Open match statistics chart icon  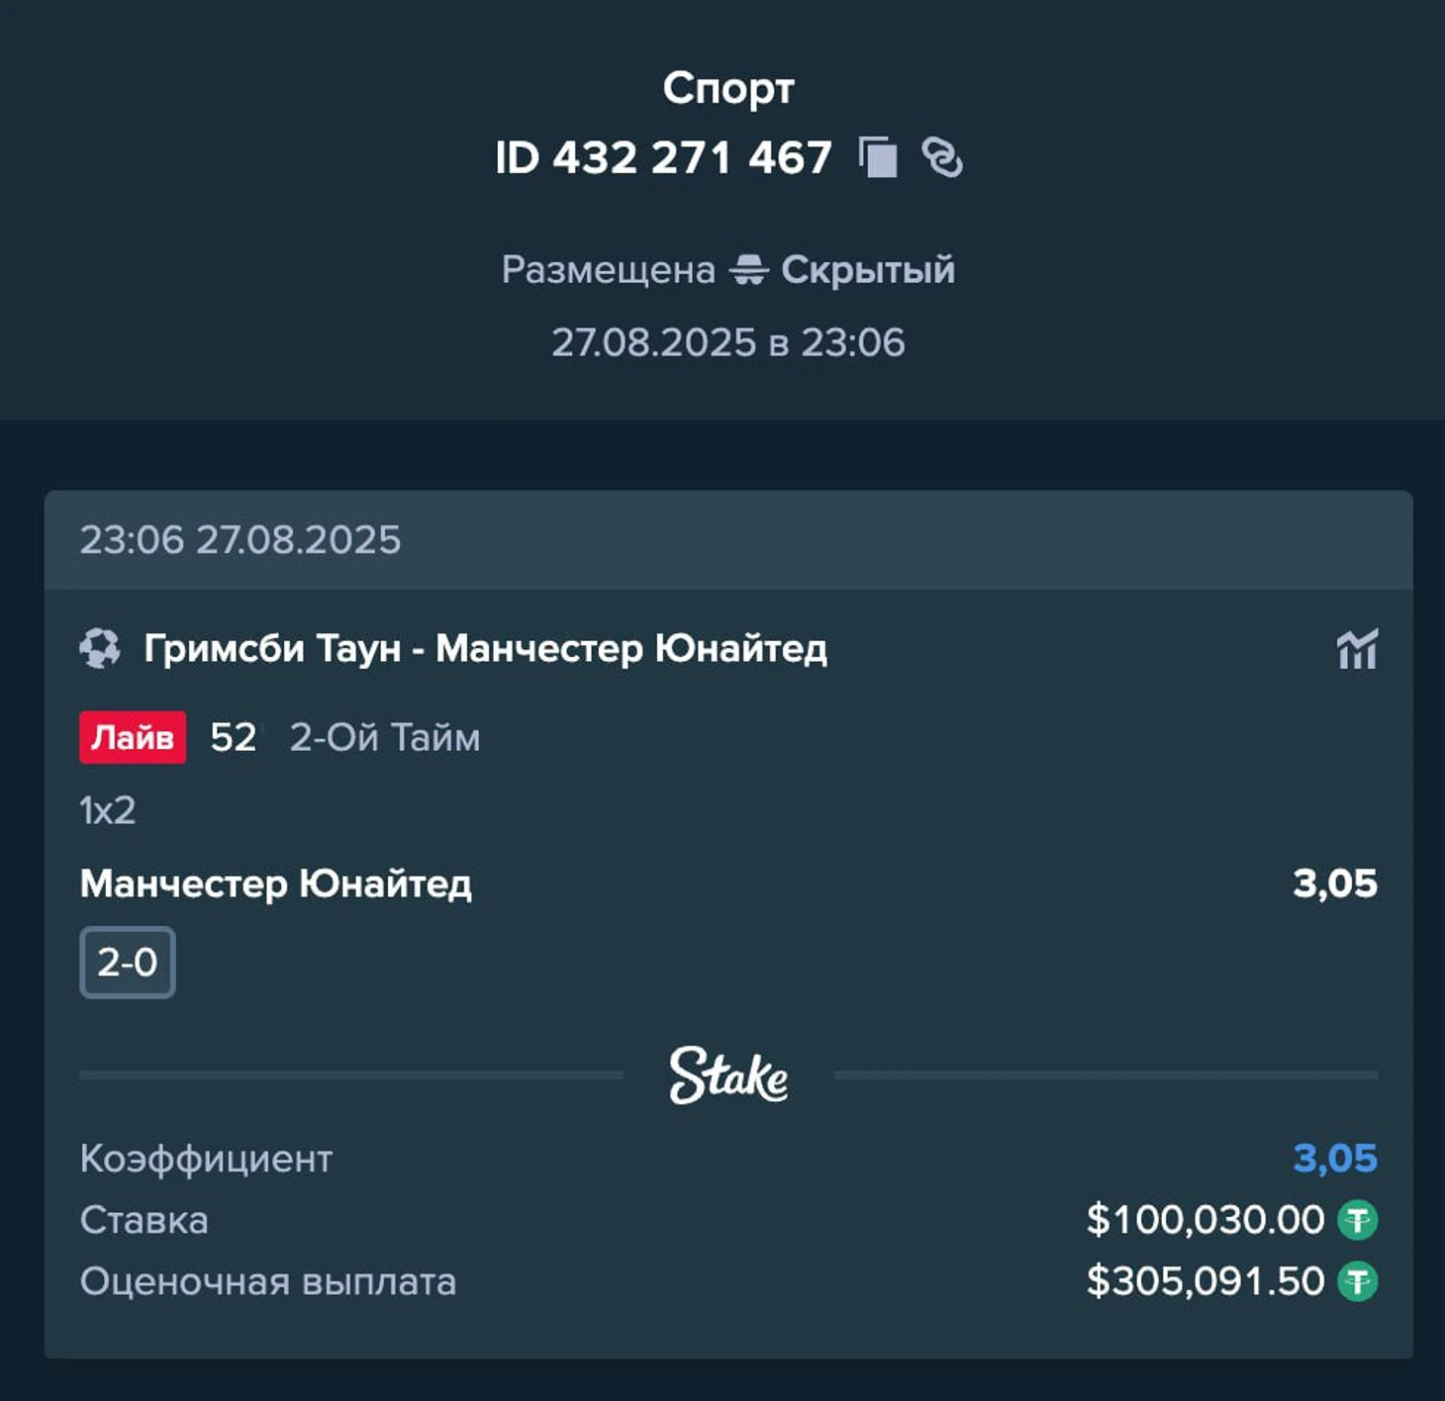pyautogui.click(x=1356, y=650)
